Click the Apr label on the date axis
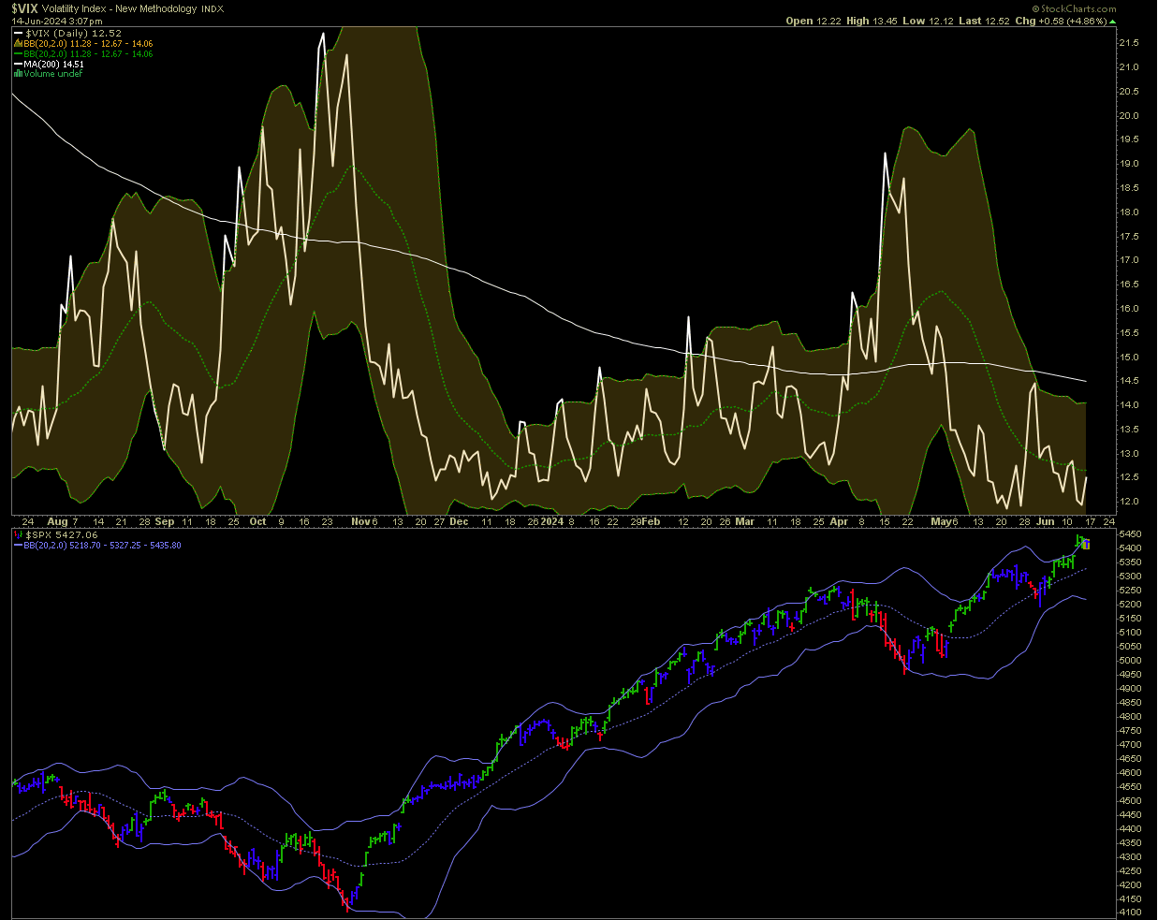Screen dimensions: 1158x920 [839, 521]
